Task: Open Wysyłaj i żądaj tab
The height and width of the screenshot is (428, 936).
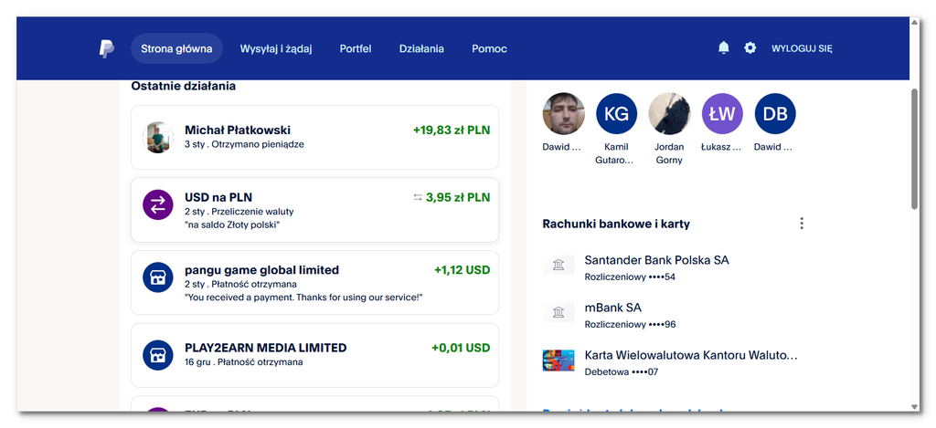Action: pyautogui.click(x=276, y=49)
